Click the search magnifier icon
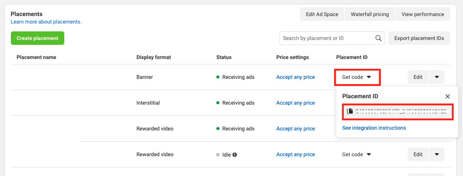This screenshot has height=176, width=463. pyautogui.click(x=378, y=38)
